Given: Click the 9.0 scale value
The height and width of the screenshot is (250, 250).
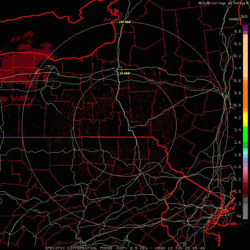Looking at the screenshot, I should click(x=237, y=44).
